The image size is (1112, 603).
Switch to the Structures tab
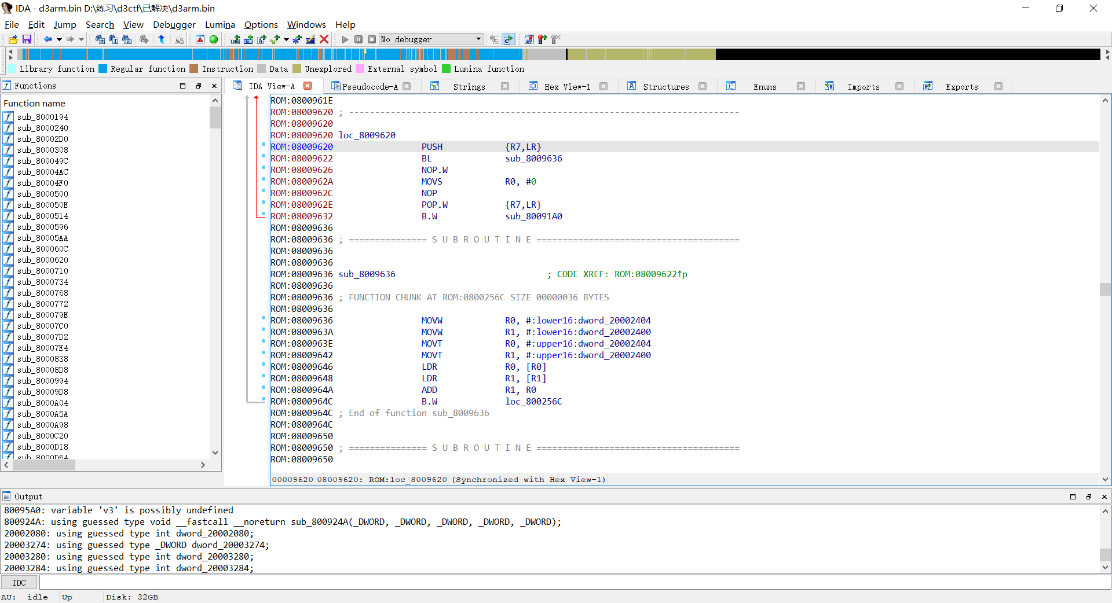(666, 87)
